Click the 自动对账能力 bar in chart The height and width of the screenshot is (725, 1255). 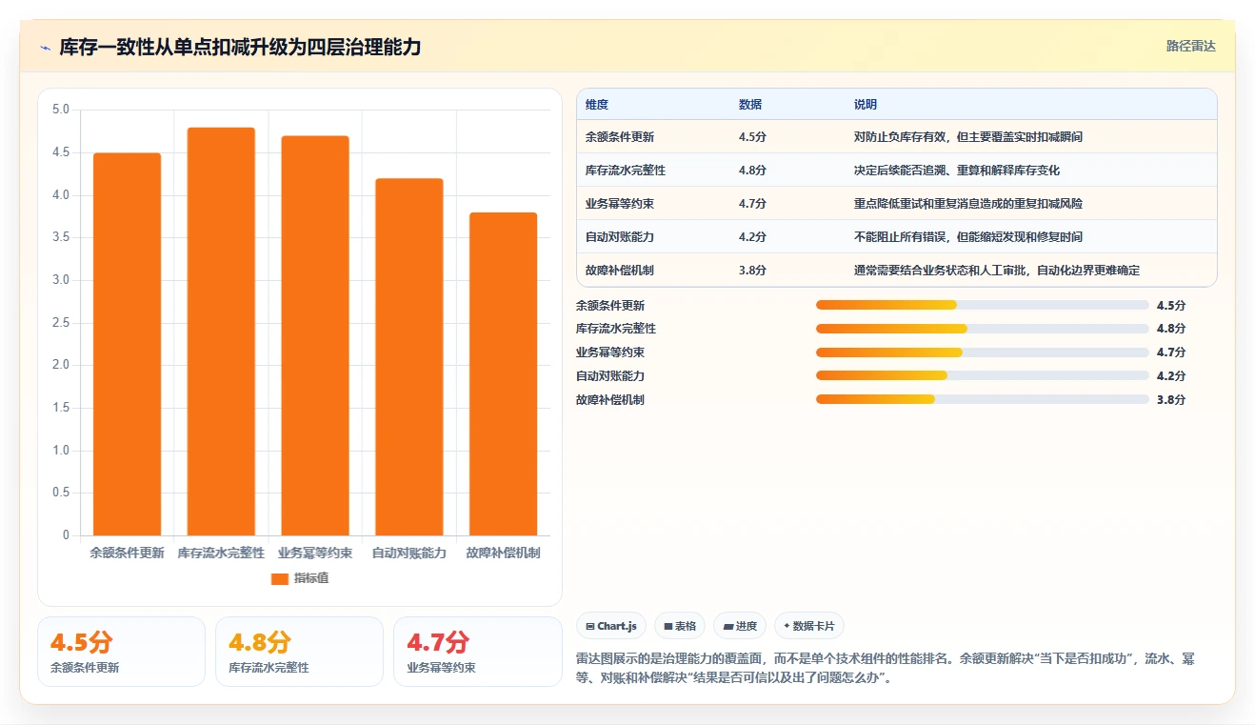tap(409, 357)
